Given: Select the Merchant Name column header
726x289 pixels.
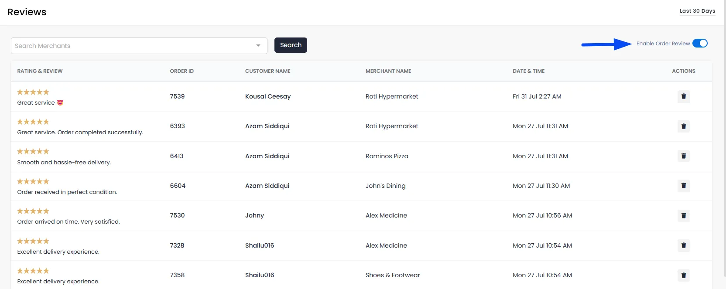Looking at the screenshot, I should [388, 71].
